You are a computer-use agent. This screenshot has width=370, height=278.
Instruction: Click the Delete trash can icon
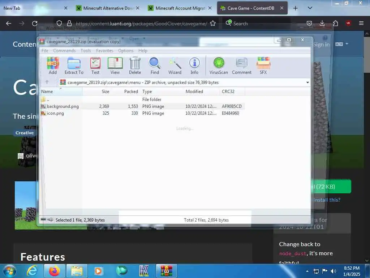[135, 66]
